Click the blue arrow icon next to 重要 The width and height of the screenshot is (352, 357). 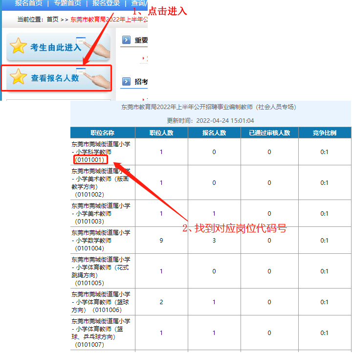126,40
